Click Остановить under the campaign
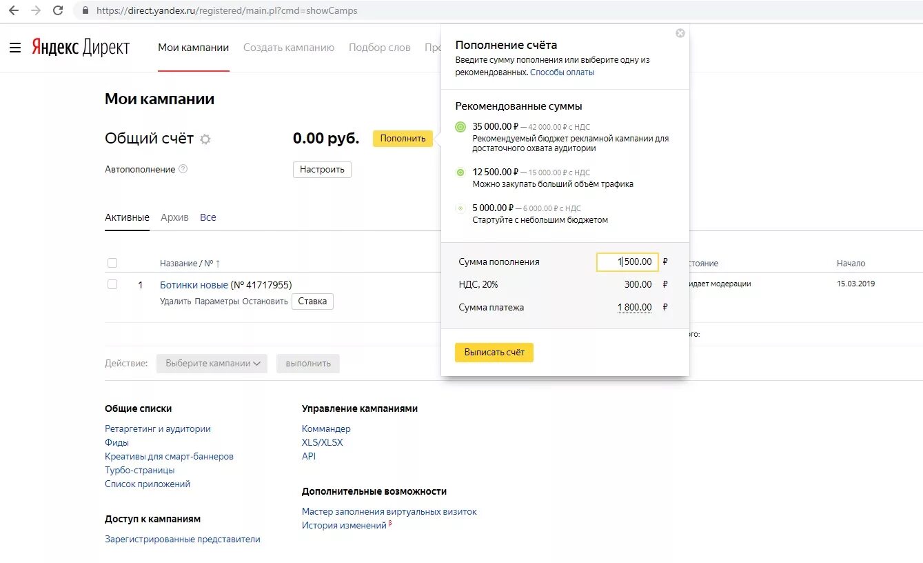The width and height of the screenshot is (923, 563). tap(265, 302)
